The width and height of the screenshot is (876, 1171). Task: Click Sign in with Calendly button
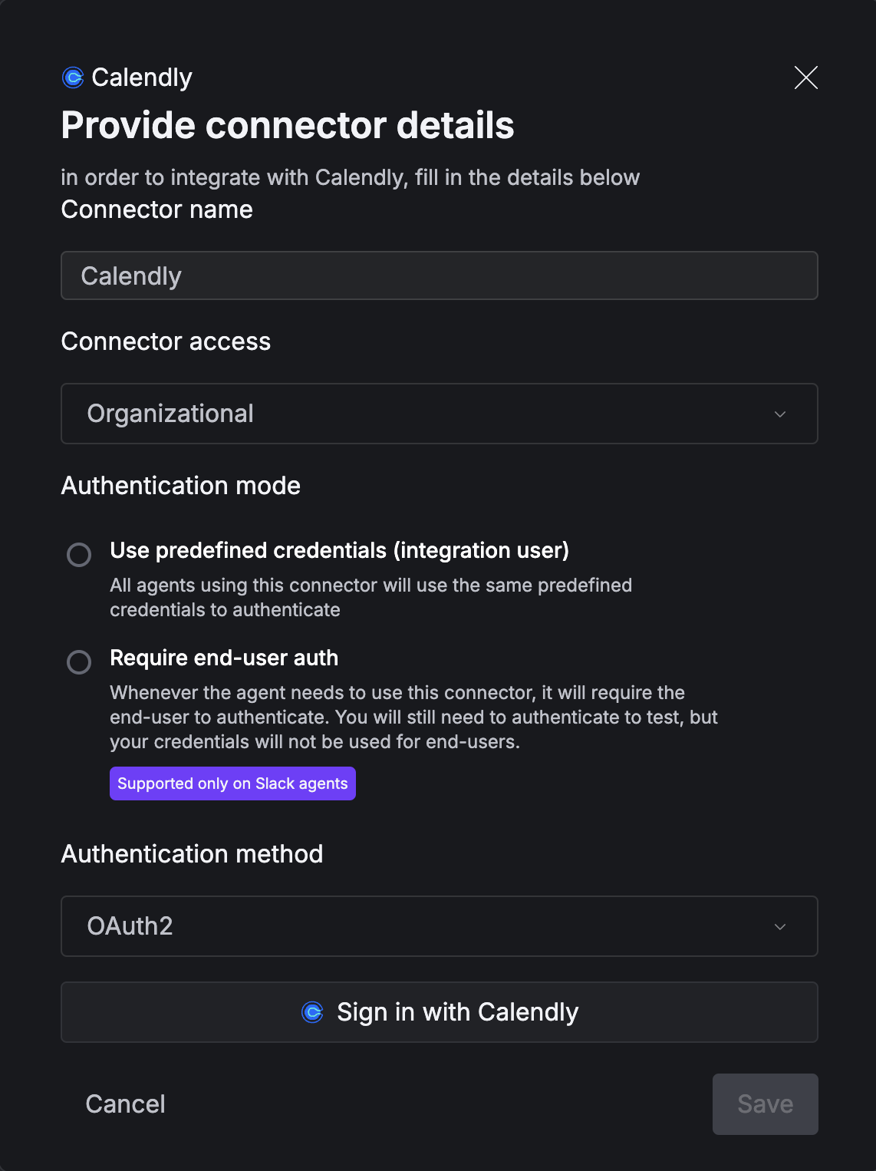click(440, 1012)
